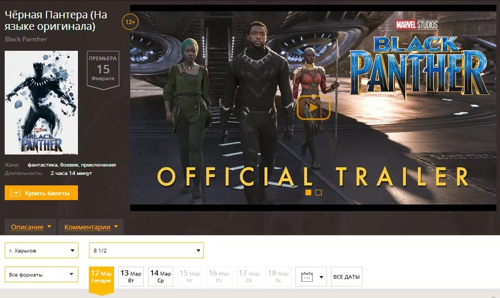Select date 15 Мар Чт

pyautogui.click(x=190, y=277)
